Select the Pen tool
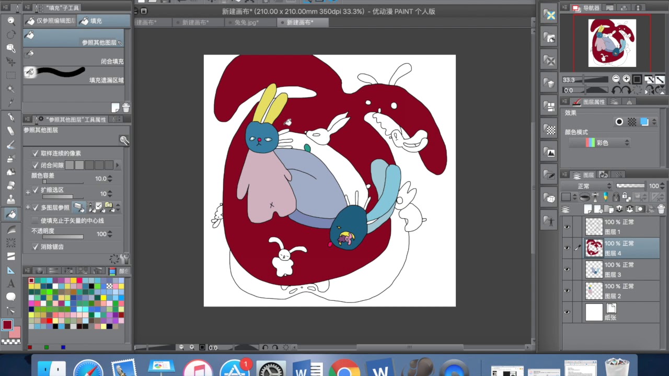 pos(10,117)
